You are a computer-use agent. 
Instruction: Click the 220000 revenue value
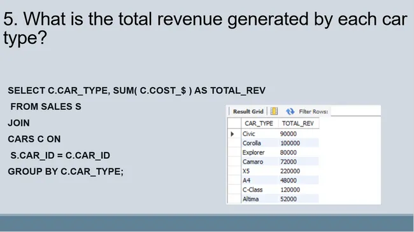pyautogui.click(x=290, y=171)
